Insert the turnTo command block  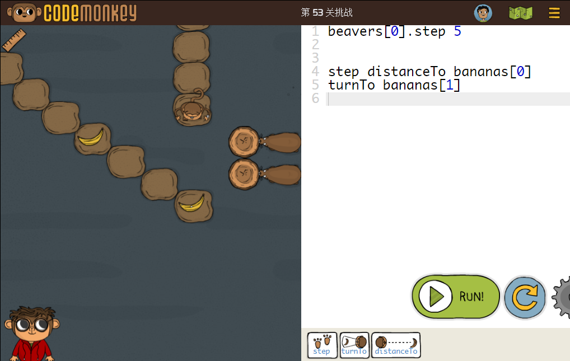click(x=354, y=345)
